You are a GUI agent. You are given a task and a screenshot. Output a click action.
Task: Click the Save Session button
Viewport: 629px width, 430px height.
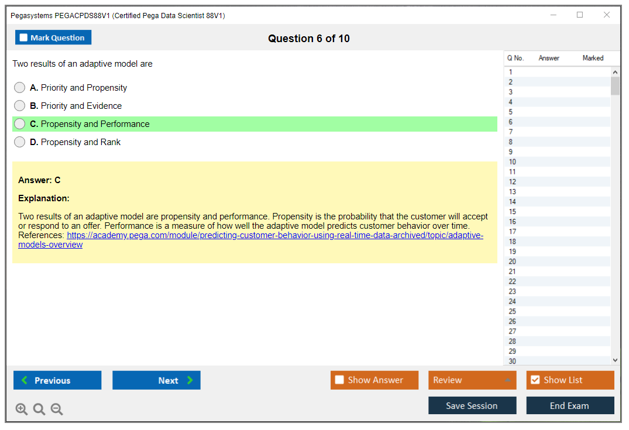point(472,405)
